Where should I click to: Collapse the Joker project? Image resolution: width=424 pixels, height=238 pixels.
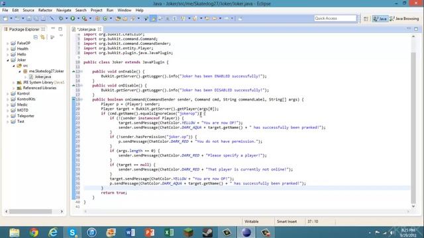point(7,60)
